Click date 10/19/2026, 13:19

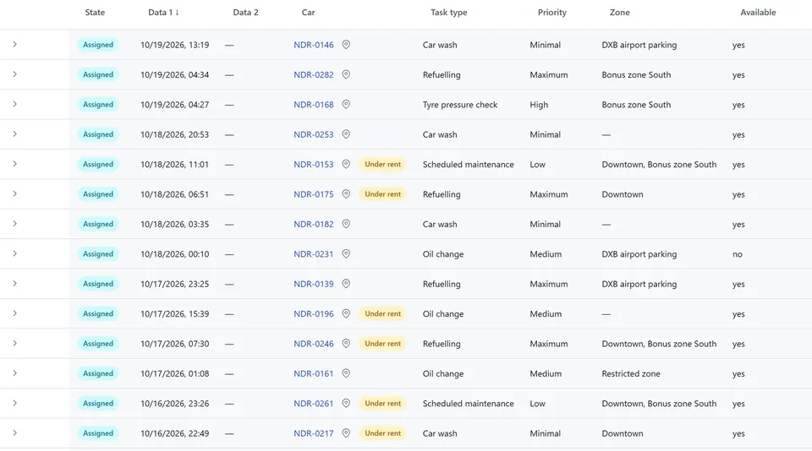pos(174,45)
